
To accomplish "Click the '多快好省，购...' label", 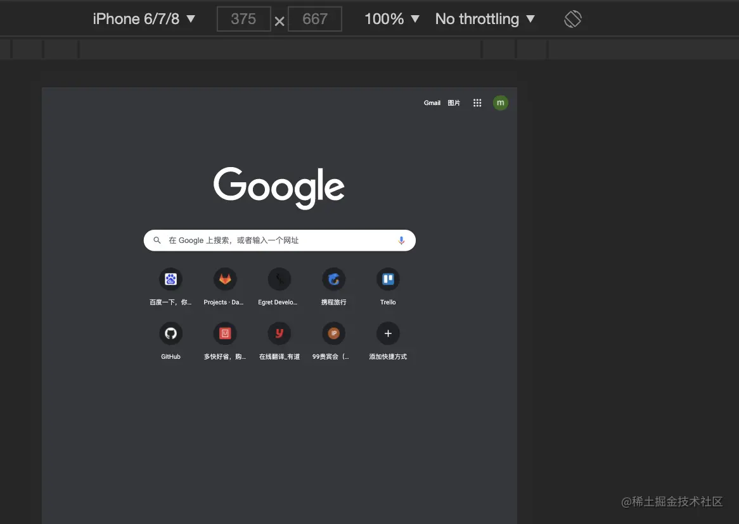I will point(225,356).
